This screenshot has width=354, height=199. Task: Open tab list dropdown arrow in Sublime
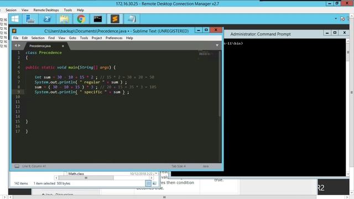tap(217, 45)
